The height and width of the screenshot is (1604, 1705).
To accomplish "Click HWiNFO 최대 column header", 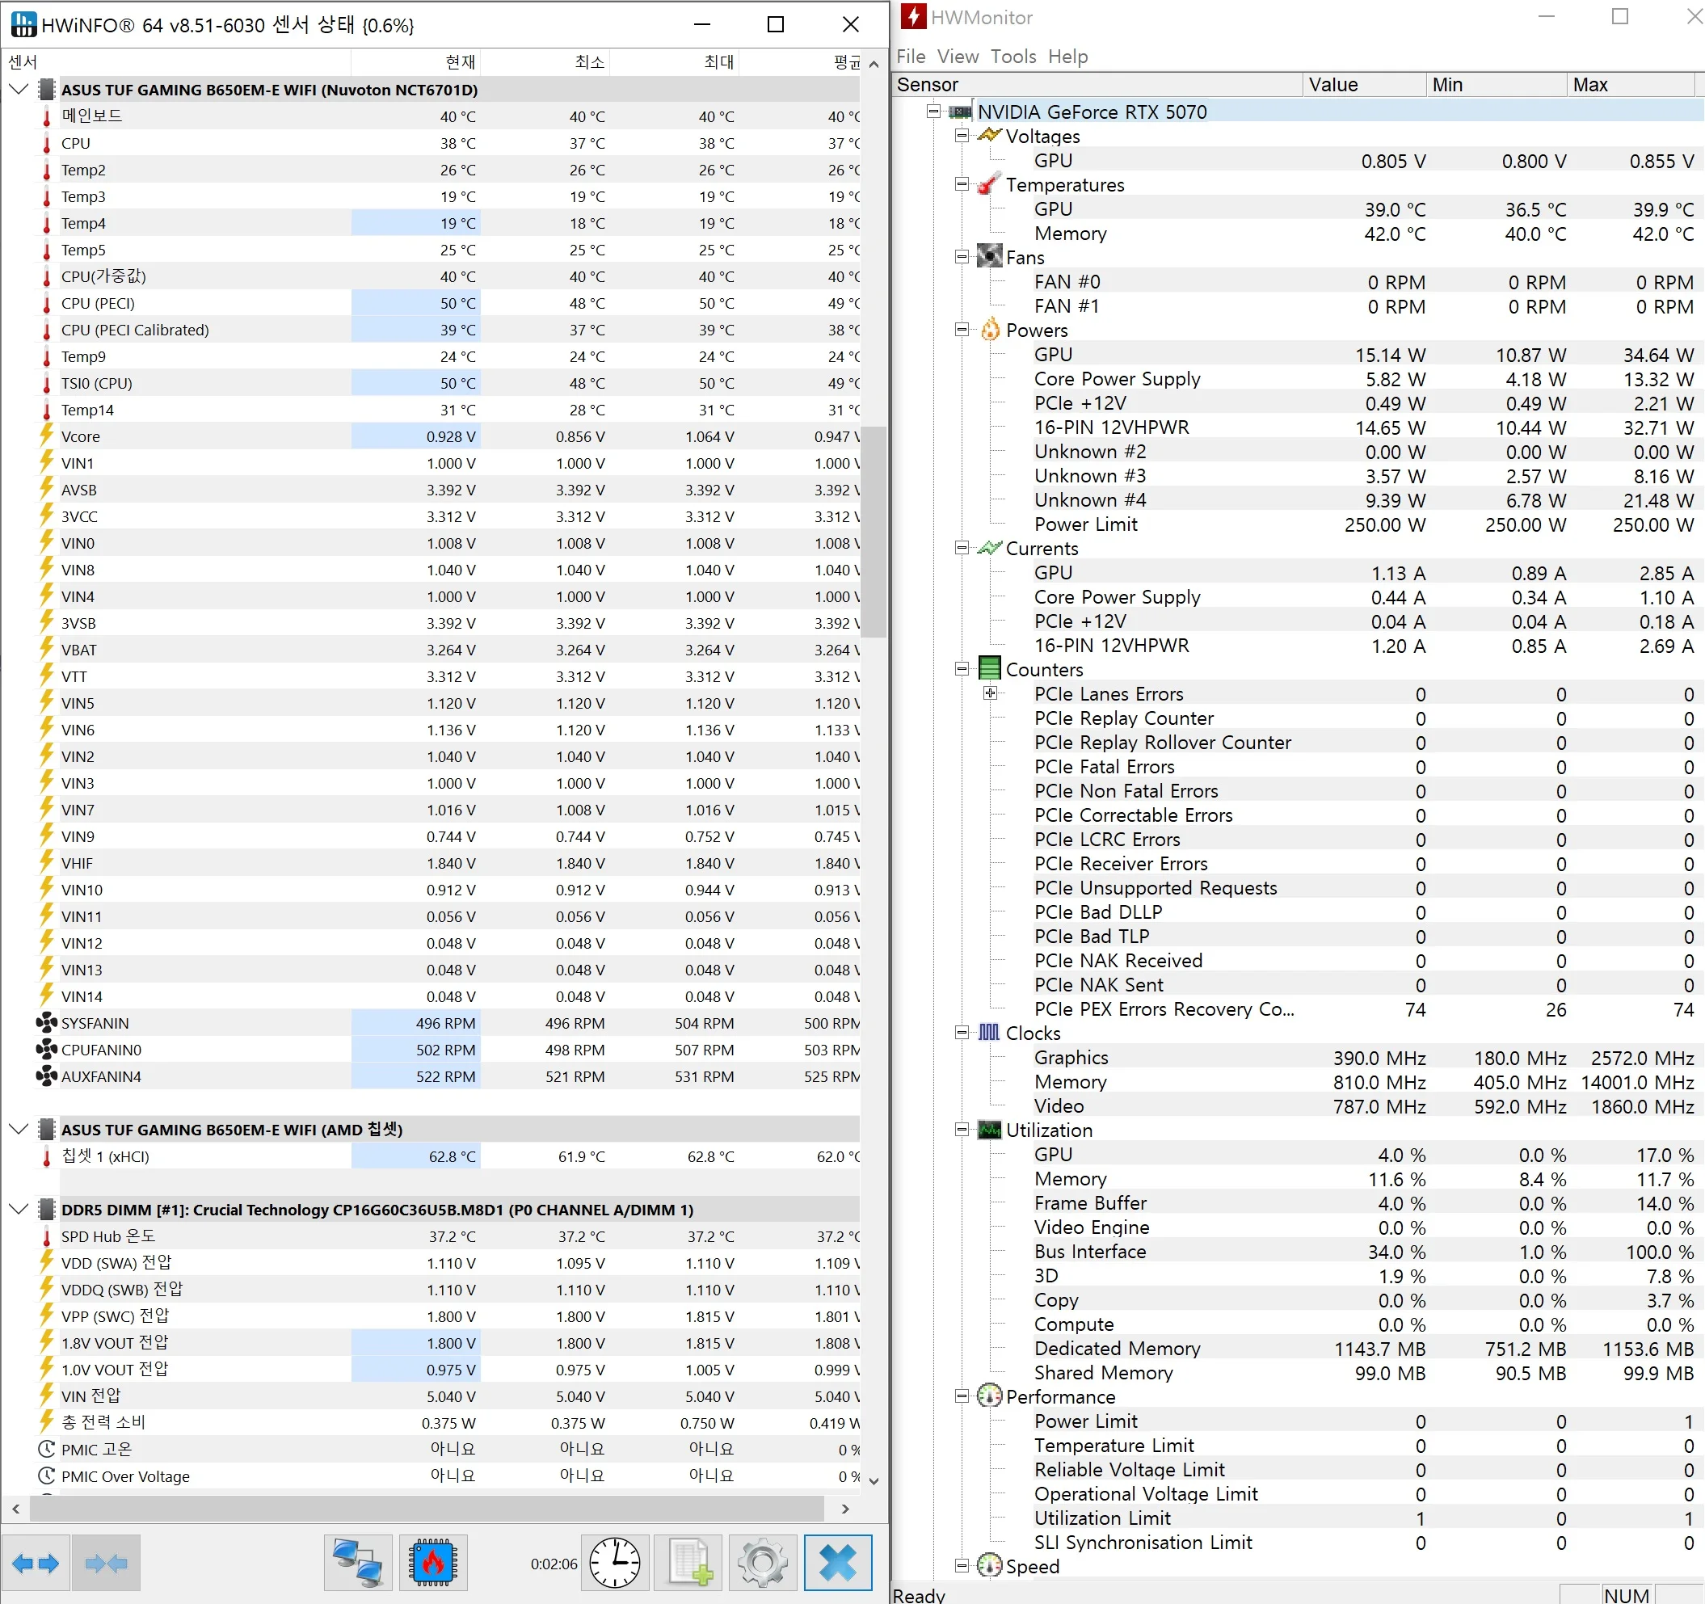I will point(675,61).
